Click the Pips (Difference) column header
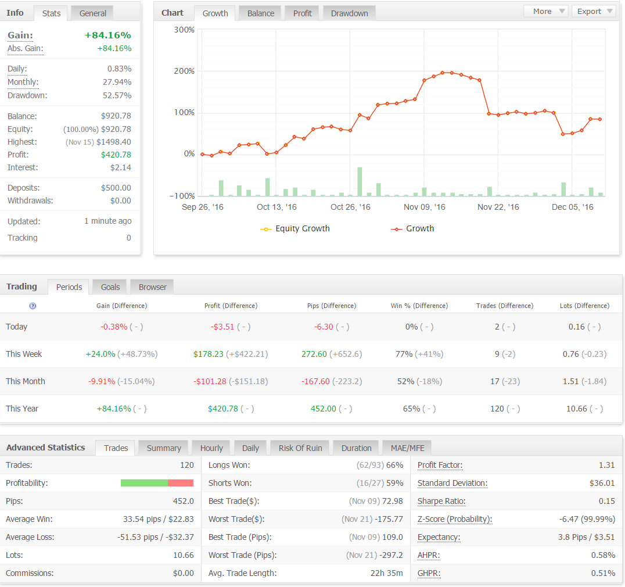The width and height of the screenshot is (625, 587). 332,306
